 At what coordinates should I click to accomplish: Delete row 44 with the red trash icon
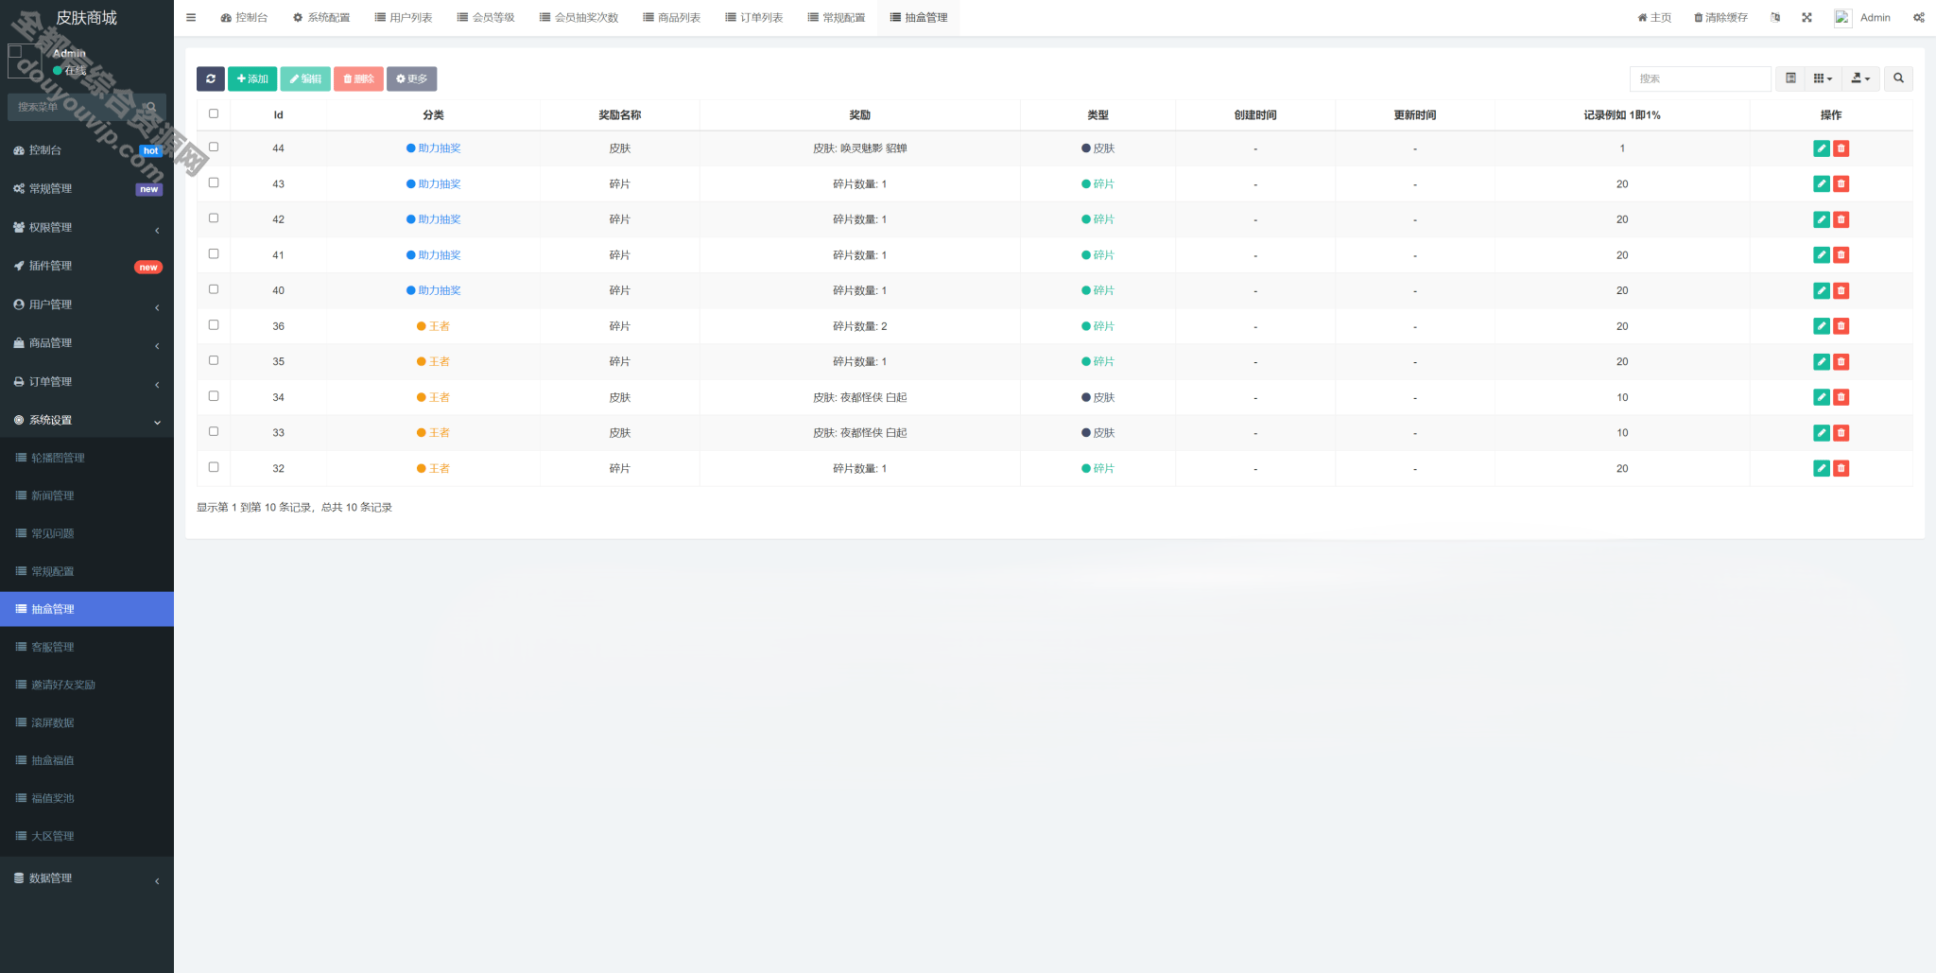1841,148
